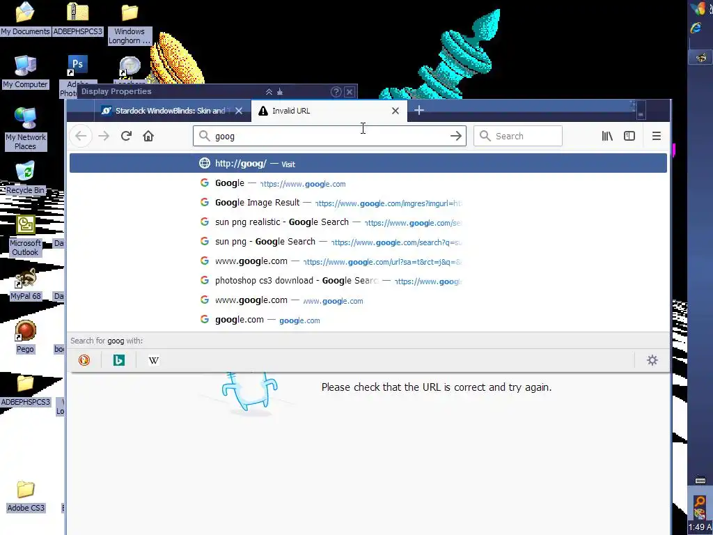Pick the Google Image Result suggestion
The width and height of the screenshot is (713, 535).
pos(368,203)
